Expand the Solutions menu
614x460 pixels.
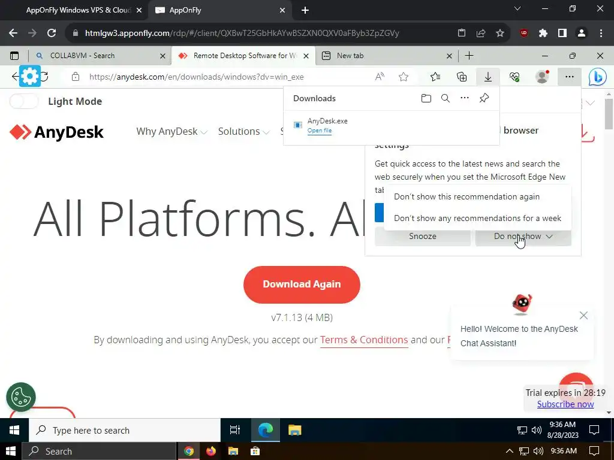pos(243,131)
